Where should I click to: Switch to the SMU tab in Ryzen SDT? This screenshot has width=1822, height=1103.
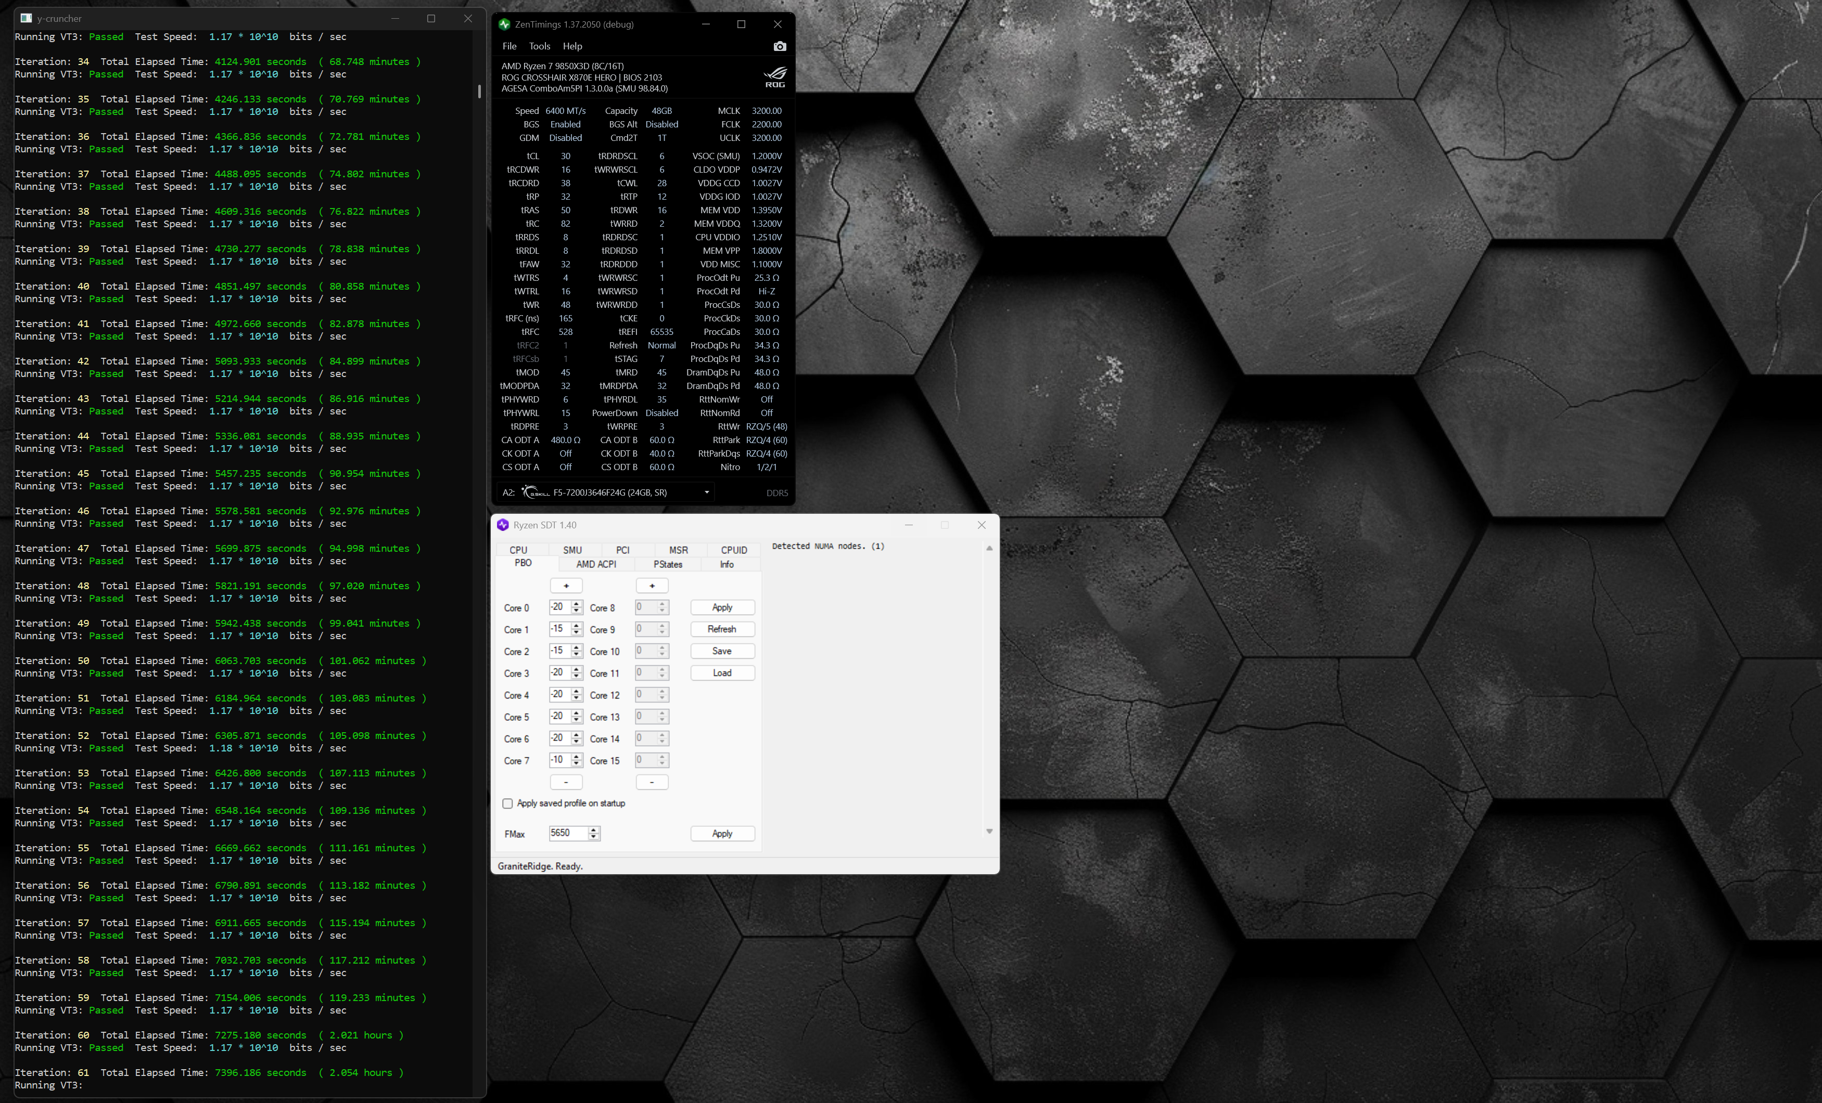tap(571, 550)
